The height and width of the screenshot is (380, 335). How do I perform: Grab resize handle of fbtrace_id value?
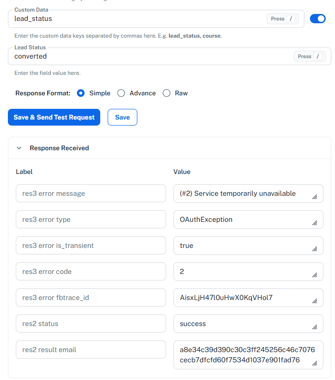(x=315, y=301)
